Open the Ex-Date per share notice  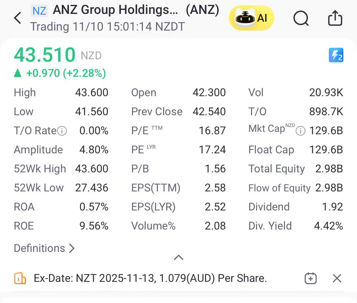click(x=150, y=278)
